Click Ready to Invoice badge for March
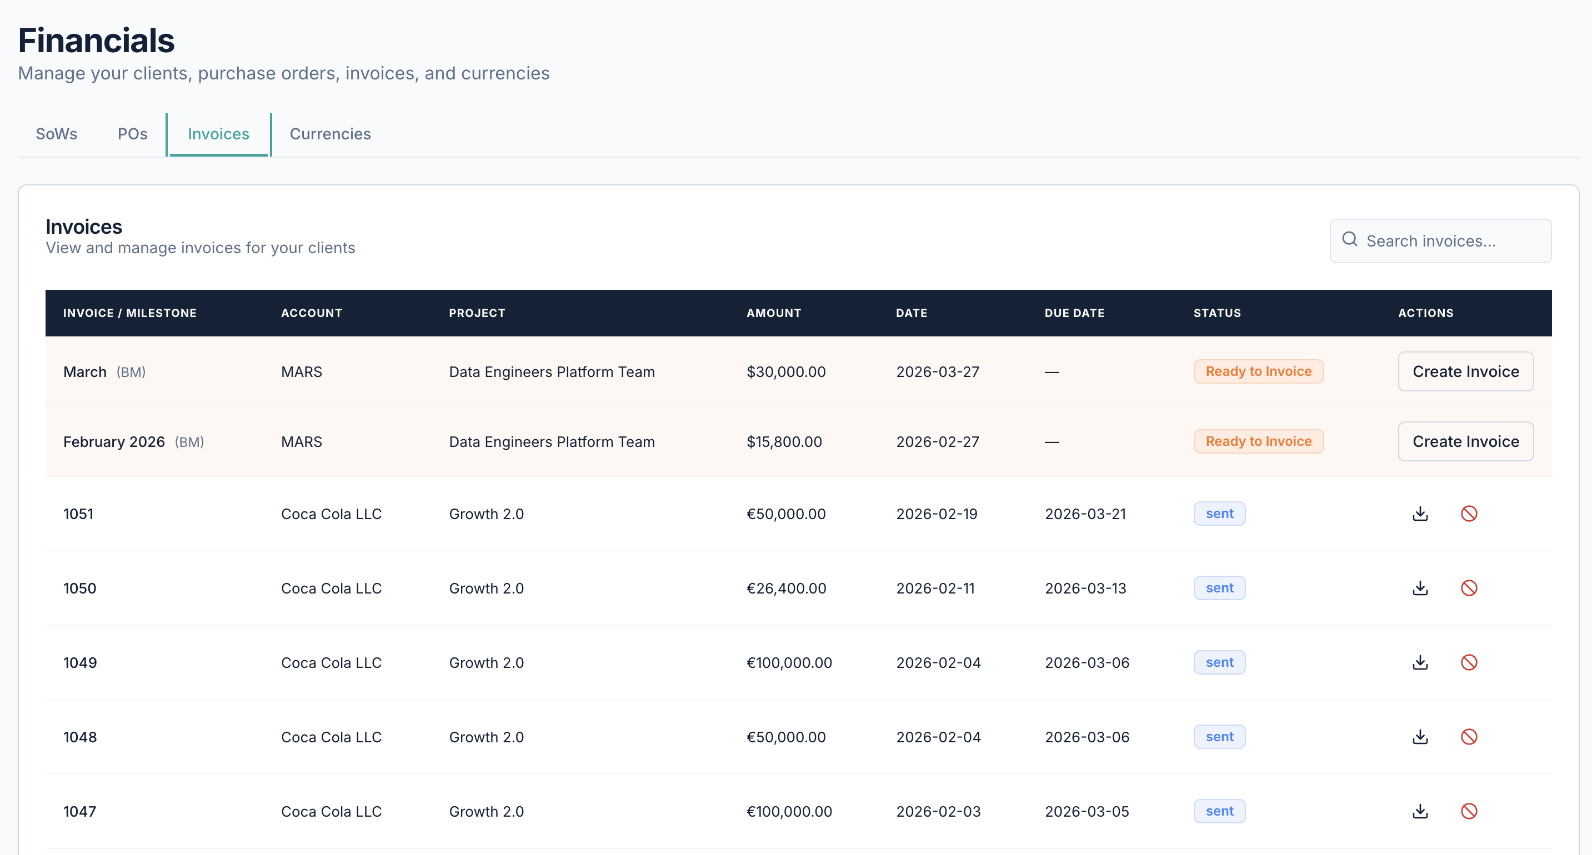The height and width of the screenshot is (855, 1592). [x=1258, y=371]
